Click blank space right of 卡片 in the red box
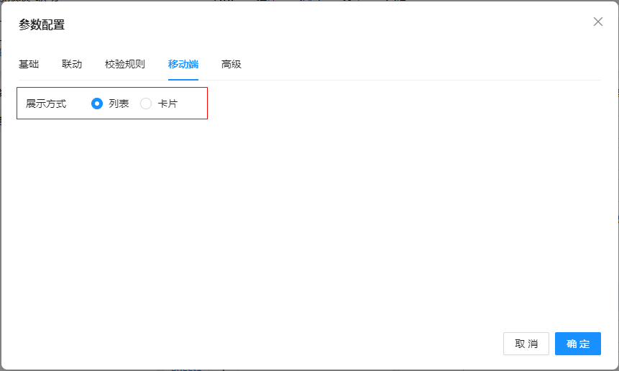 [x=193, y=104]
